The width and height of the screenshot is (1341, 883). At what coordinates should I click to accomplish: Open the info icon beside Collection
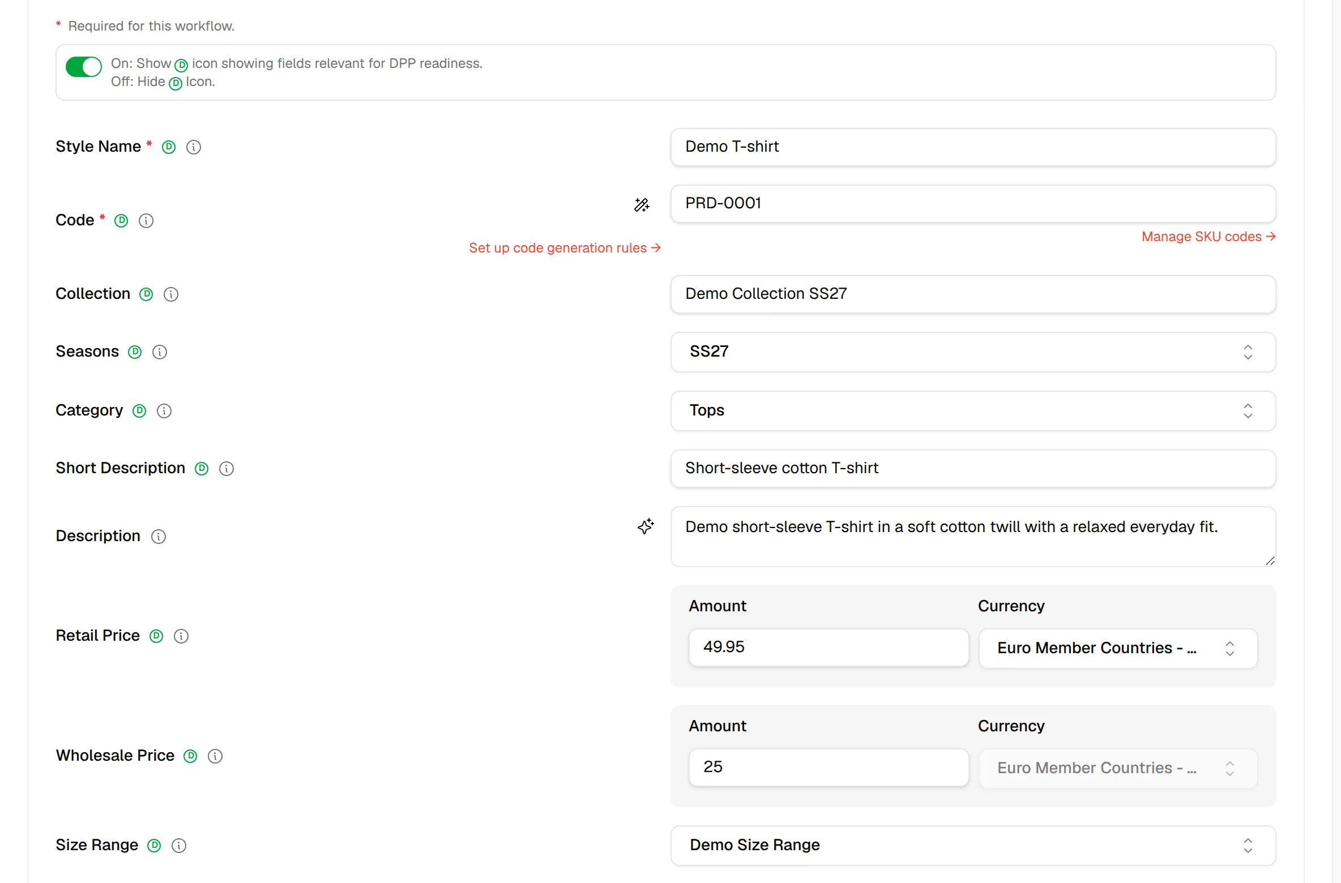click(171, 294)
